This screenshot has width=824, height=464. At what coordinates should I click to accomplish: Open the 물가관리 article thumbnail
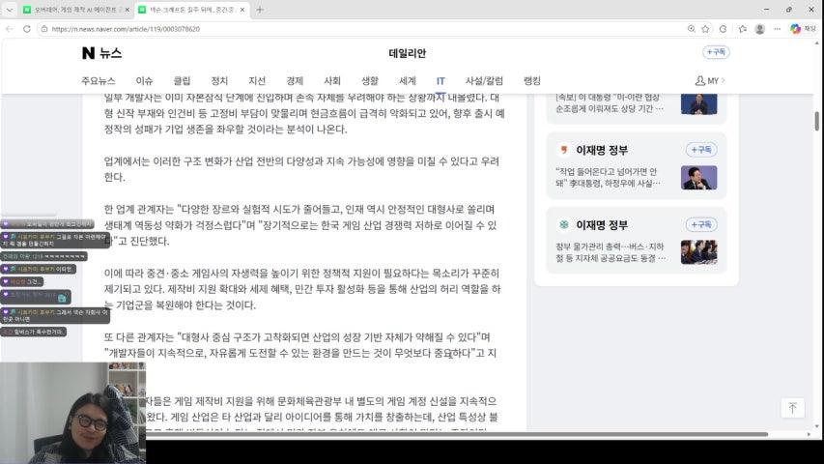click(x=699, y=252)
